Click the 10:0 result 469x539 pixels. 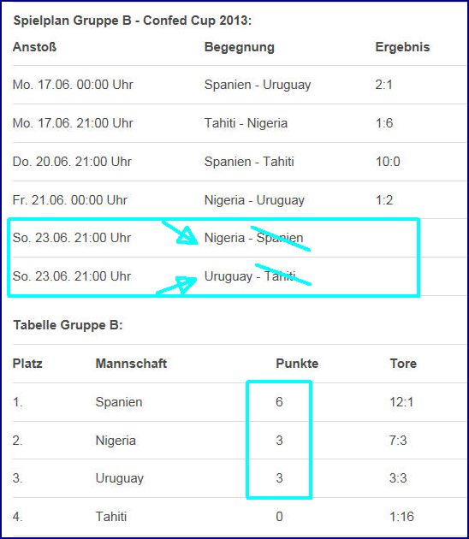click(388, 162)
